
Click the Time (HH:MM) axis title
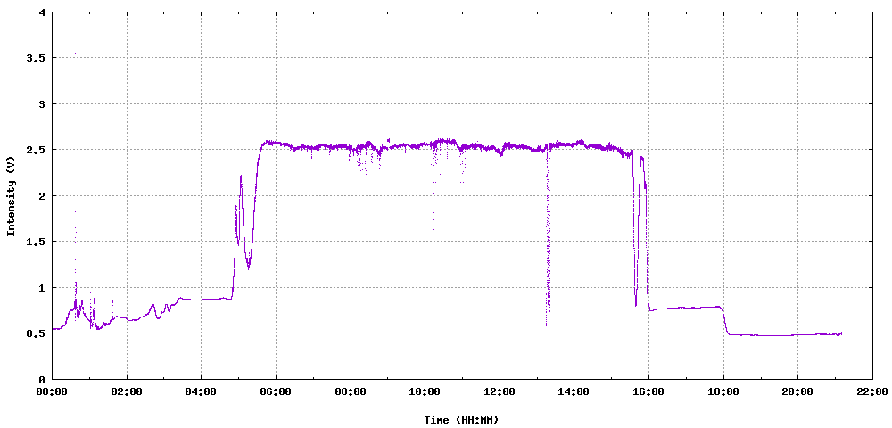click(x=461, y=420)
